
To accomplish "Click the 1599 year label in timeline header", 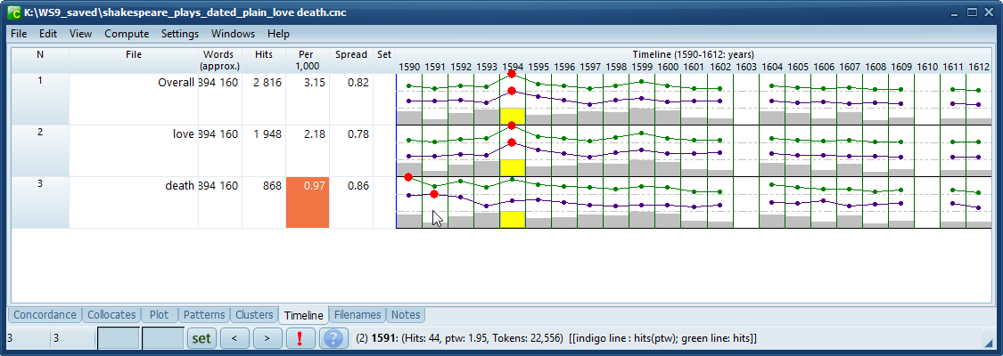I will pyautogui.click(x=642, y=67).
